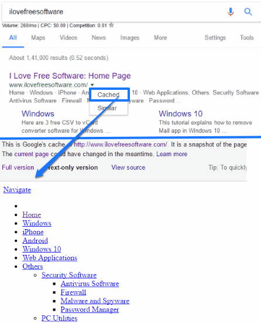Open the Images tab
This screenshot has width=261, height=323.
(x=130, y=38)
